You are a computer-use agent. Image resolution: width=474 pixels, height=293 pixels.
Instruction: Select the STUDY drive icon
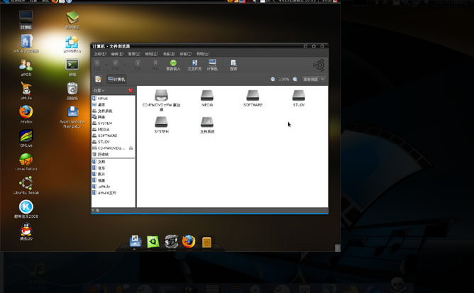click(299, 95)
